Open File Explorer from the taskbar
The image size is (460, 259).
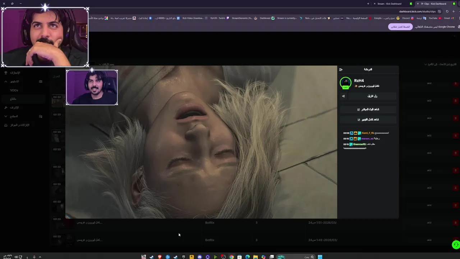[x=256, y=257]
